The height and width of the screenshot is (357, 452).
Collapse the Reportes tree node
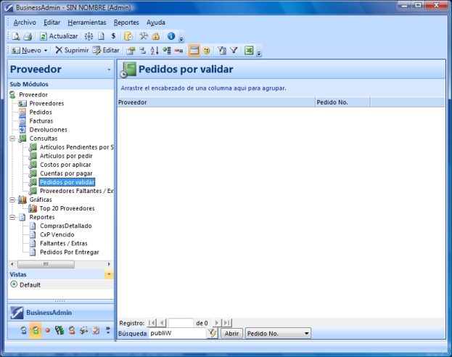coord(12,217)
